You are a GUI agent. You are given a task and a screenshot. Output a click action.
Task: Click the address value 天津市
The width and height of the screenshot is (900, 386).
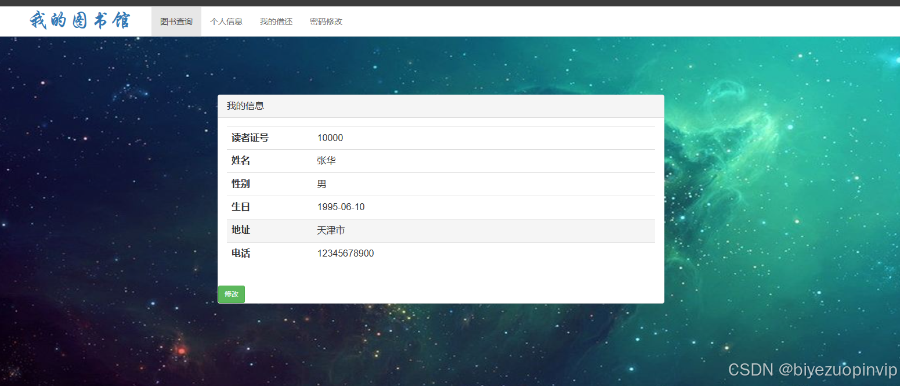[x=331, y=230]
